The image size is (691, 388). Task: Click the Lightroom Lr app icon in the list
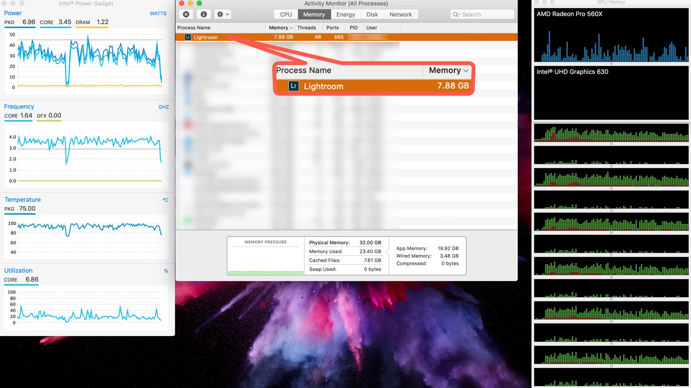pos(188,37)
